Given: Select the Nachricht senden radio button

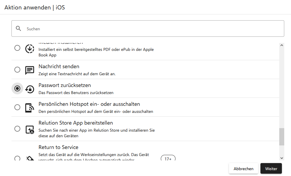Looking at the screenshot, I should click(17, 70).
